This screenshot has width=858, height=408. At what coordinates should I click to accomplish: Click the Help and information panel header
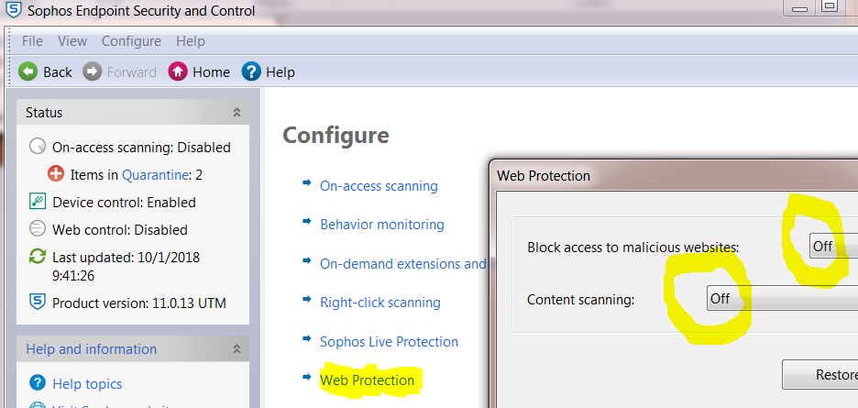133,348
